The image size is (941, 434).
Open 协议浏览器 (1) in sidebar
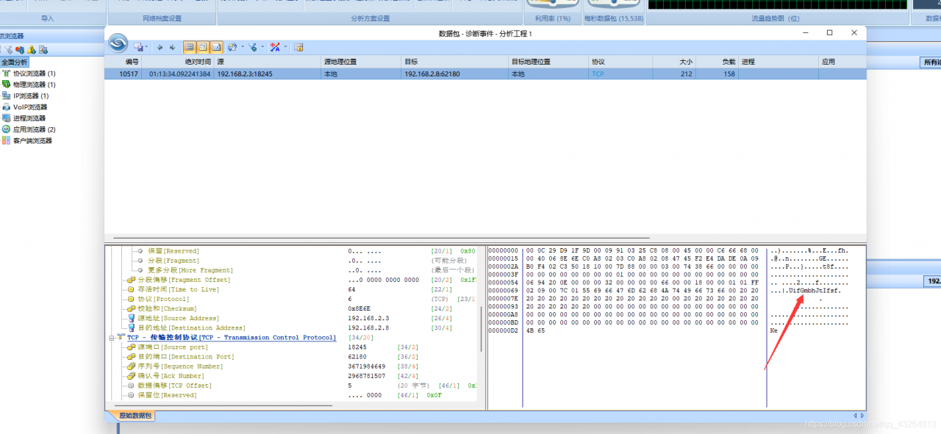pyautogui.click(x=34, y=73)
